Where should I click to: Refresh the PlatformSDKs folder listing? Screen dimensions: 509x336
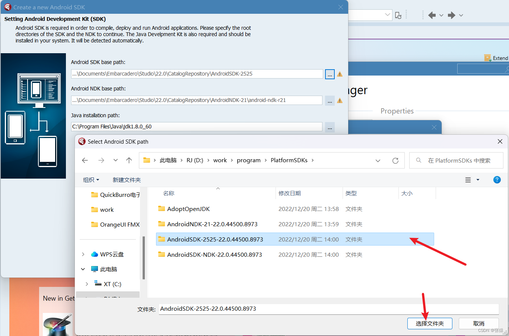(x=395, y=160)
